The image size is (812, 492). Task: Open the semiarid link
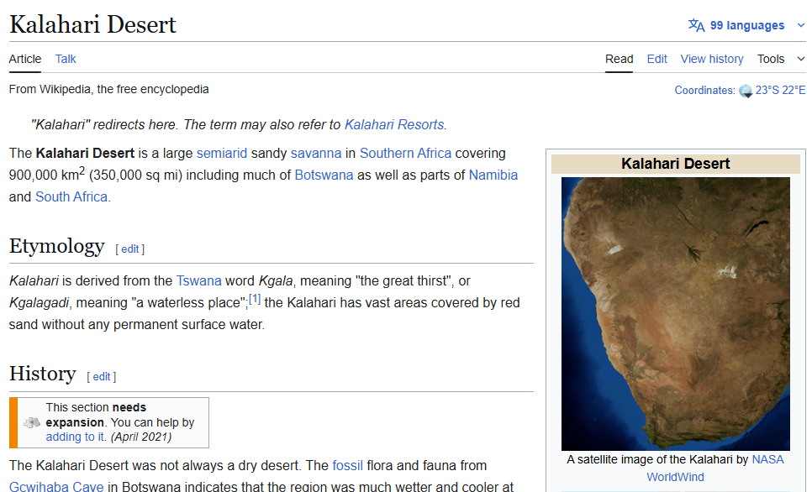(222, 153)
